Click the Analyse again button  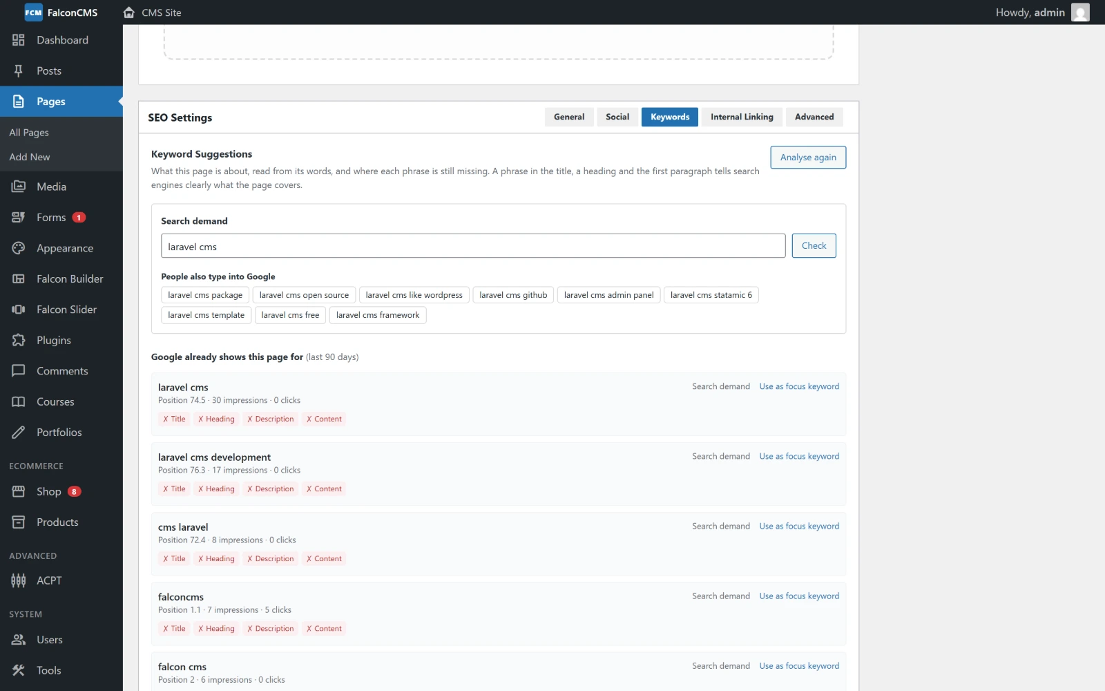point(808,158)
